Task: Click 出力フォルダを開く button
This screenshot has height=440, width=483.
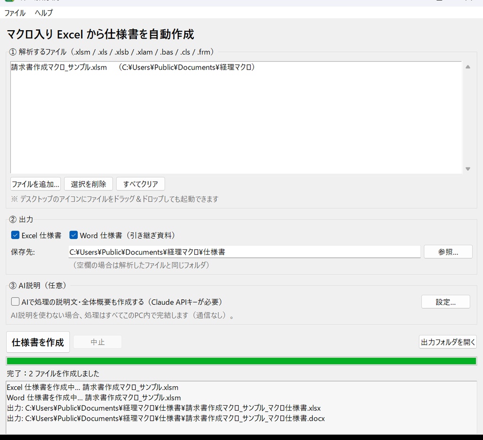Action: (x=448, y=342)
